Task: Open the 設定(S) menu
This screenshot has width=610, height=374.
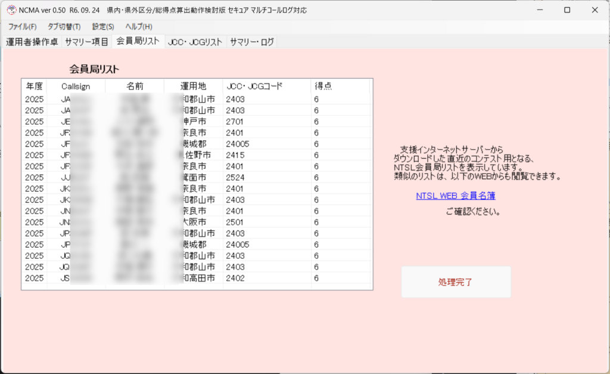Action: [x=103, y=27]
